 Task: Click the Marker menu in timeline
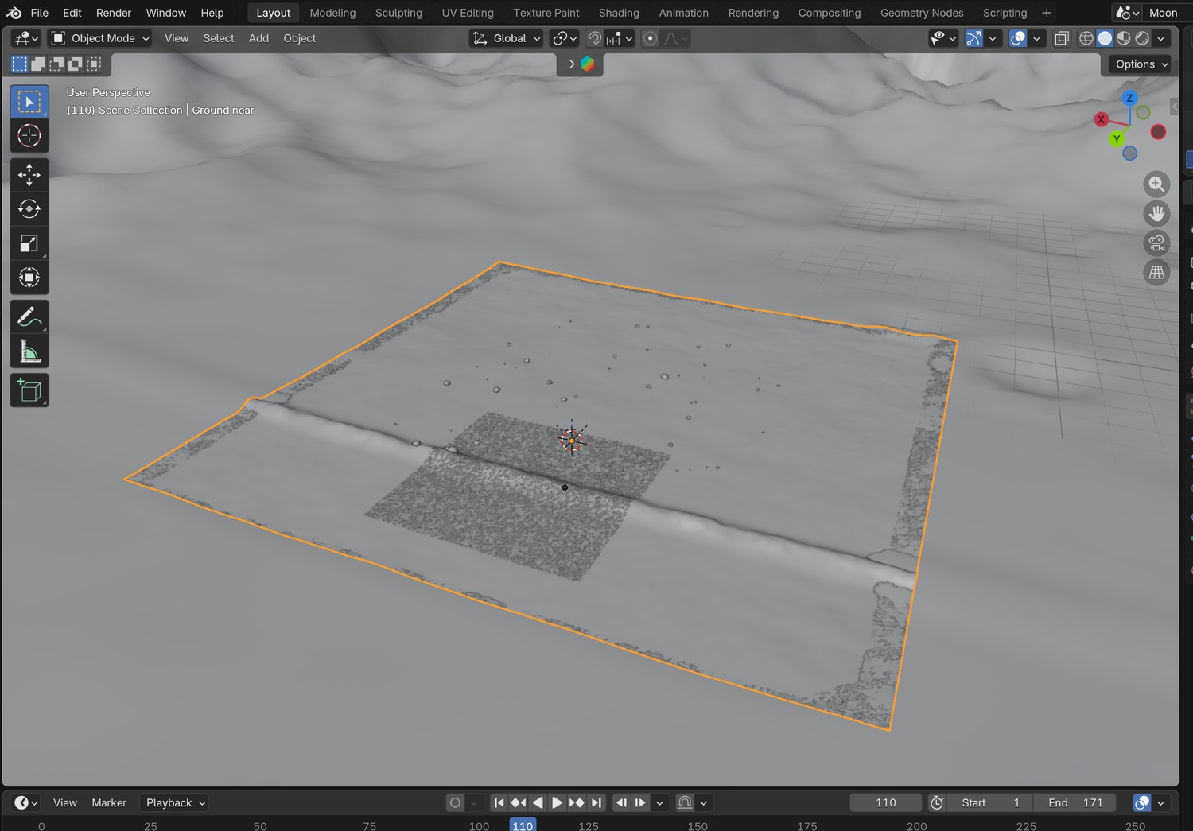tap(109, 802)
